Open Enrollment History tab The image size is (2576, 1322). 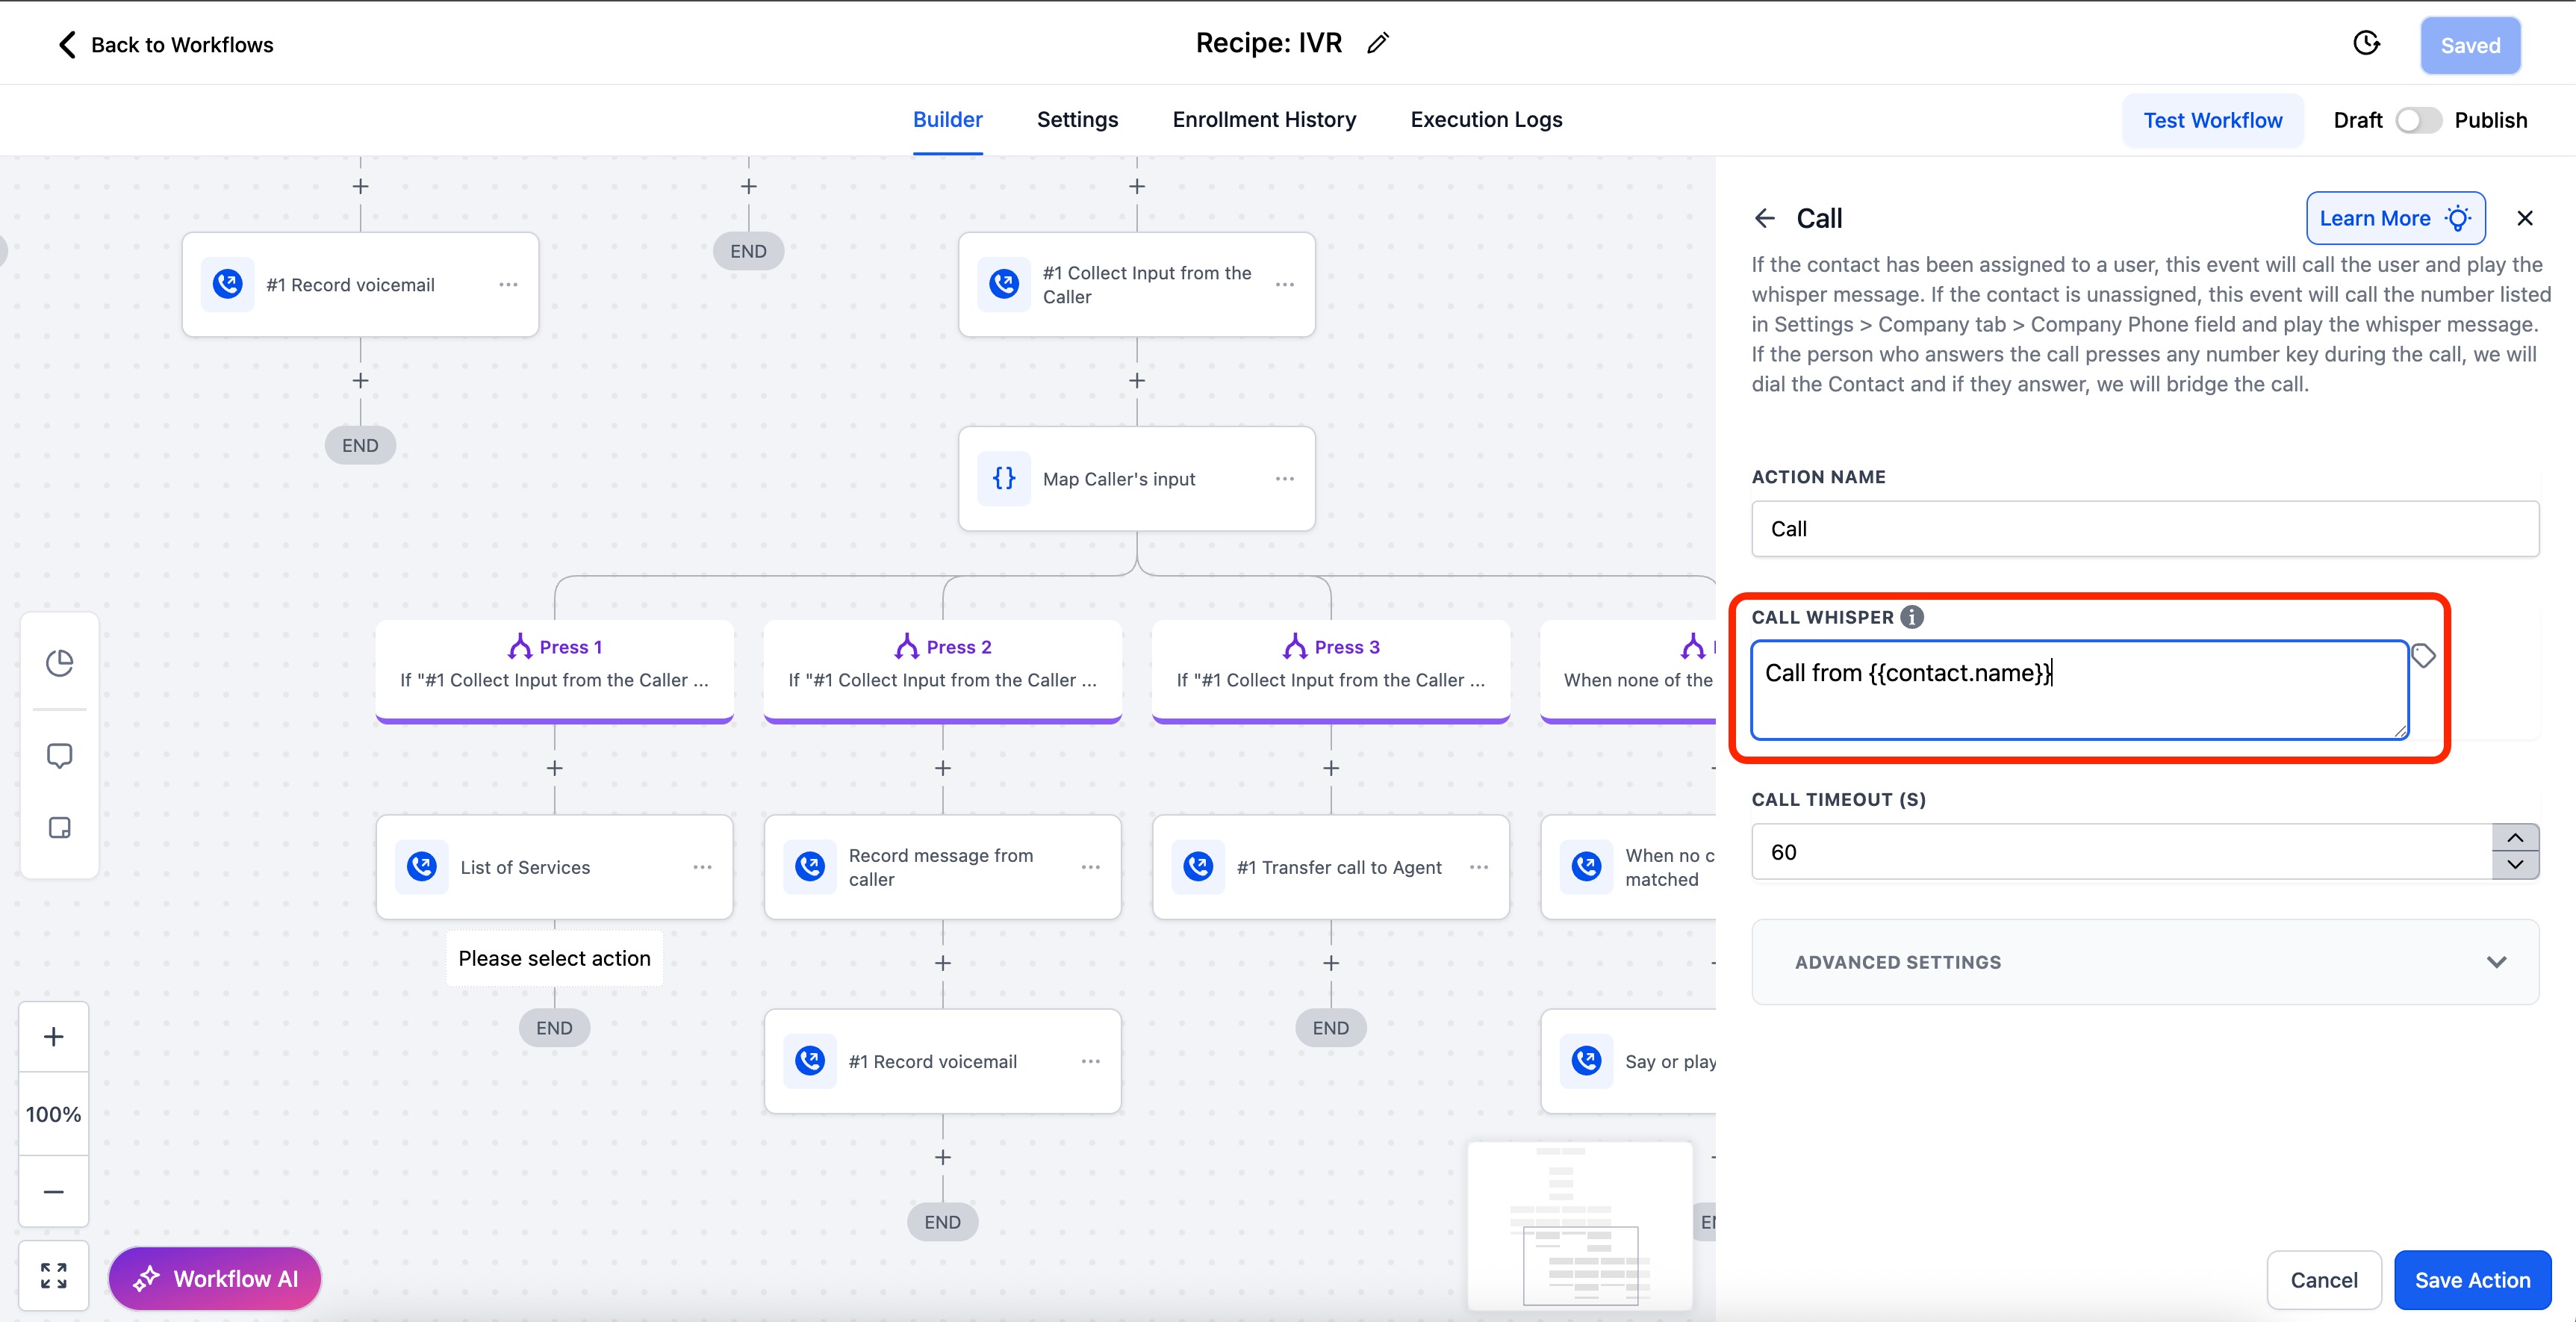[x=1264, y=119]
